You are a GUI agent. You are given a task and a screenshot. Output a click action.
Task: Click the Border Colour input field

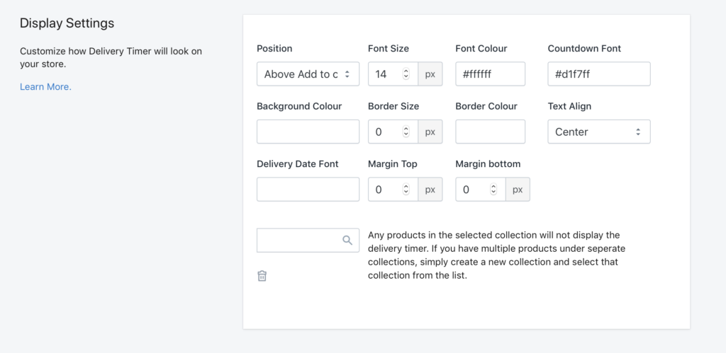491,132
